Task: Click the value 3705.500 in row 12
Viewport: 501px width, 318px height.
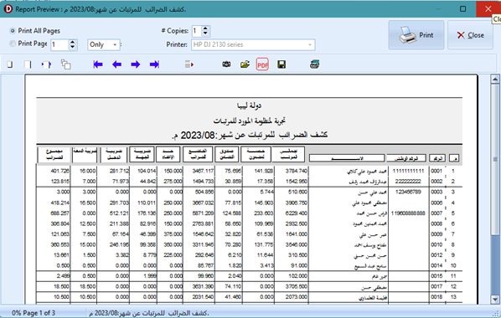Action: 297,287
